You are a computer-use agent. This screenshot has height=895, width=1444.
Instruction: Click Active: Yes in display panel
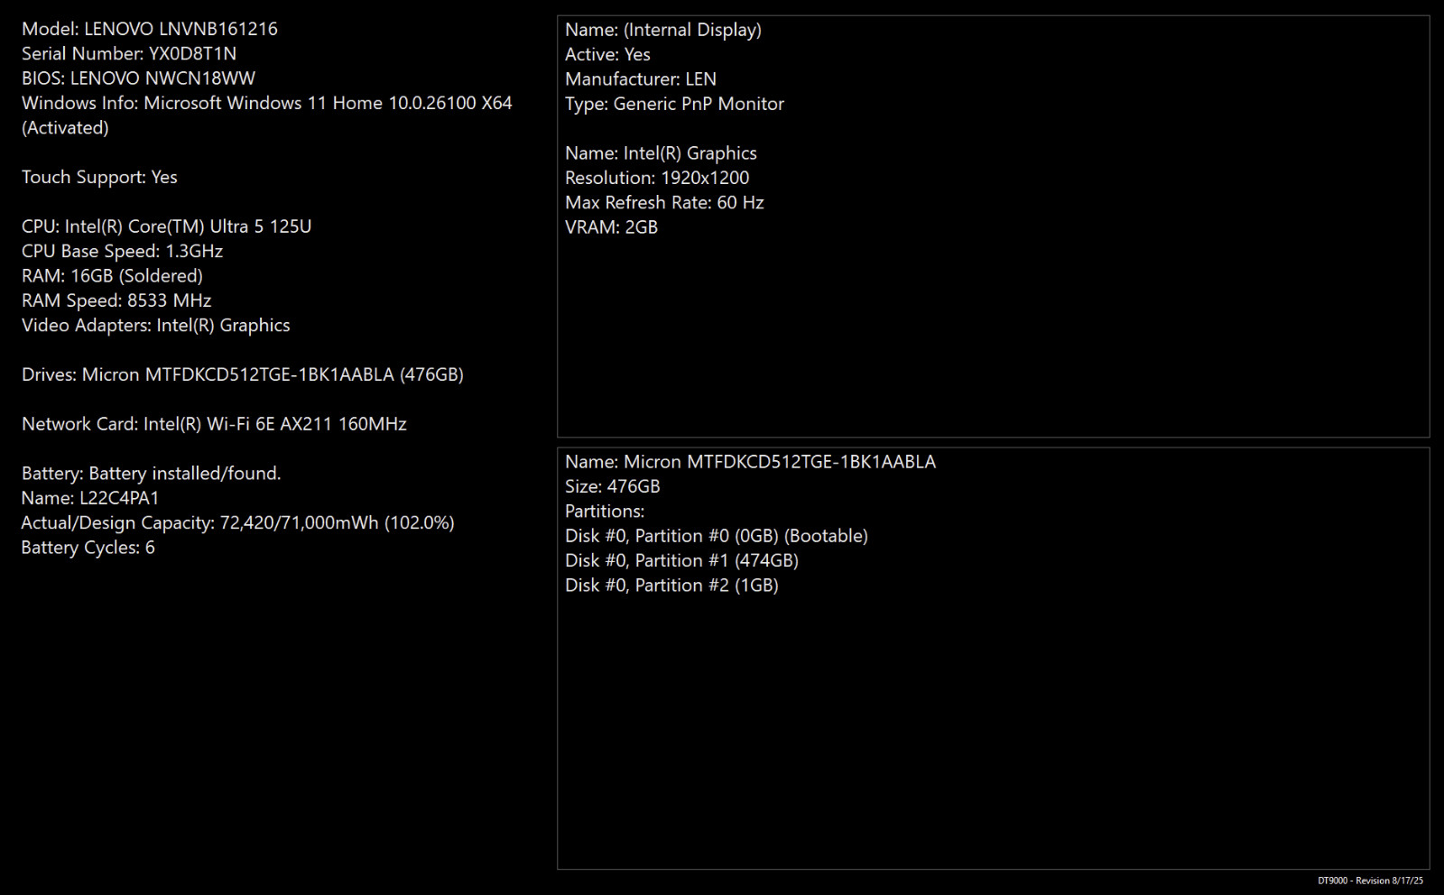(607, 54)
